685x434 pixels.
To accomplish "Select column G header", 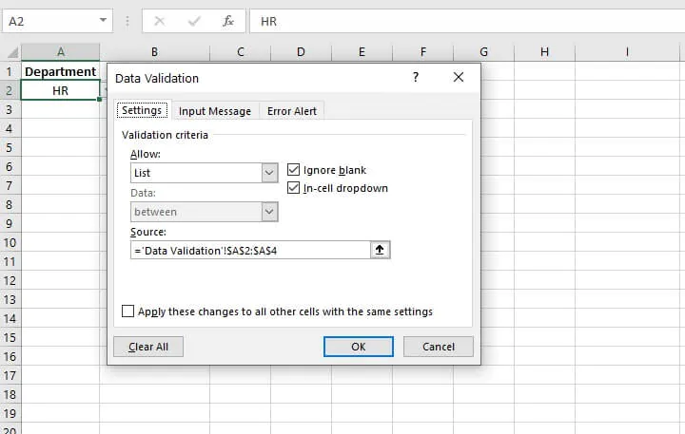I will (x=483, y=52).
